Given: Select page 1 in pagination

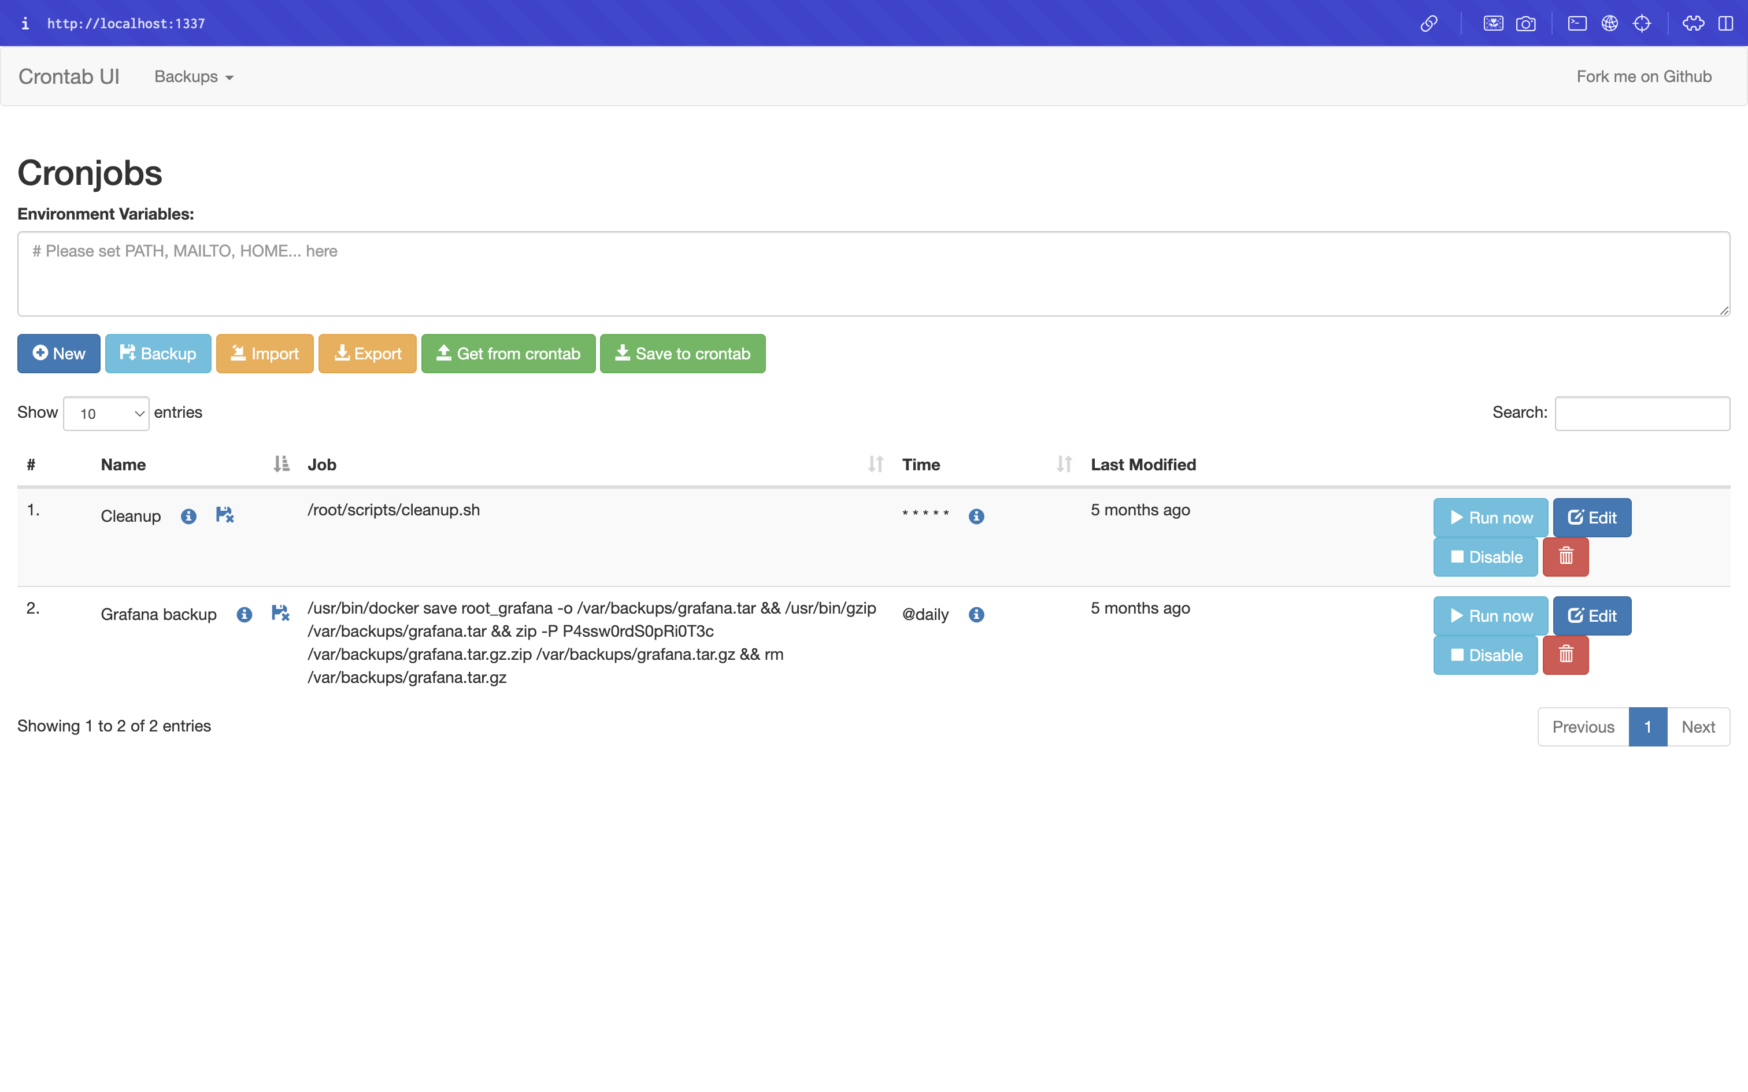Looking at the screenshot, I should 1647,727.
